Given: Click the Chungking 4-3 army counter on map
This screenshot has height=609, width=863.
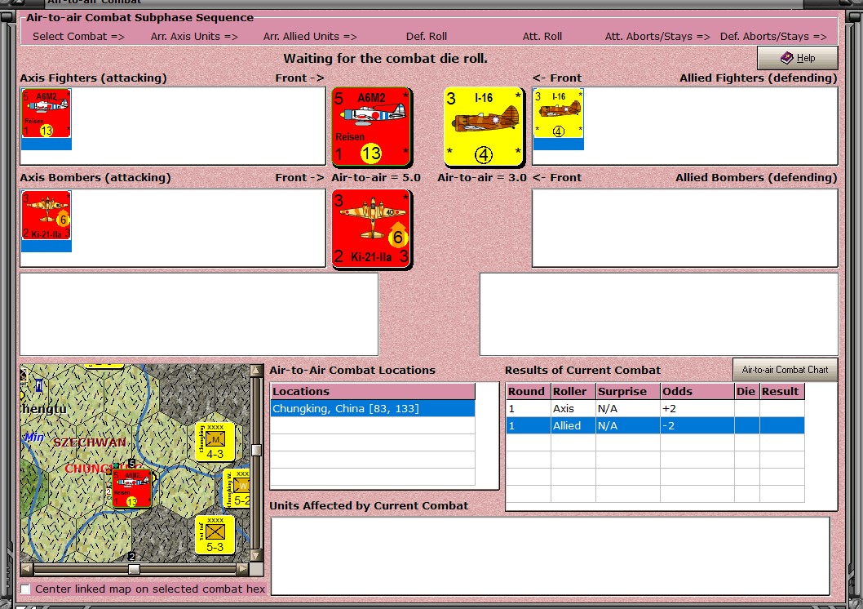Looking at the screenshot, I should coord(215,442).
